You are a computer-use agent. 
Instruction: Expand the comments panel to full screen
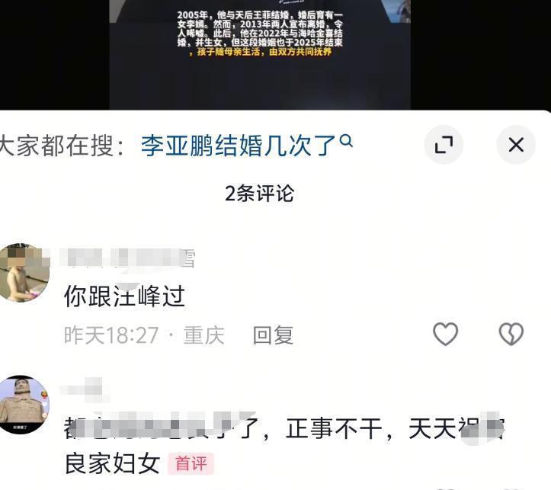tap(444, 144)
